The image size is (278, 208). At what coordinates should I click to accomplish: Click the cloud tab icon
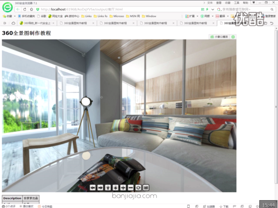click(x=13, y=23)
